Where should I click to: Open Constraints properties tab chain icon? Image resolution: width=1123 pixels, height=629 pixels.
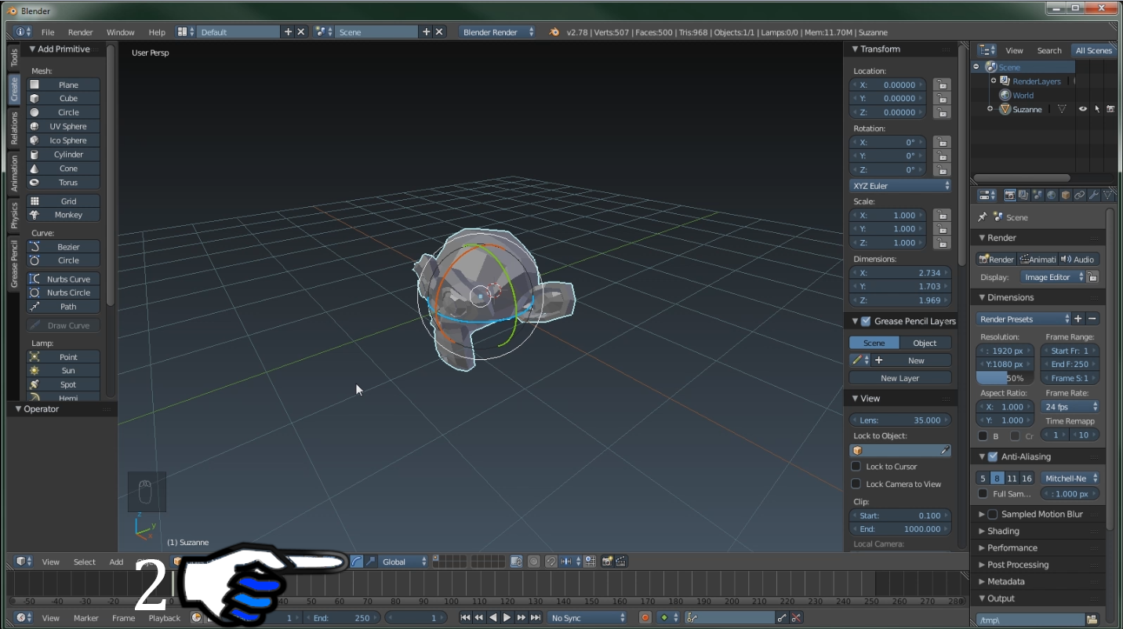coord(1079,195)
